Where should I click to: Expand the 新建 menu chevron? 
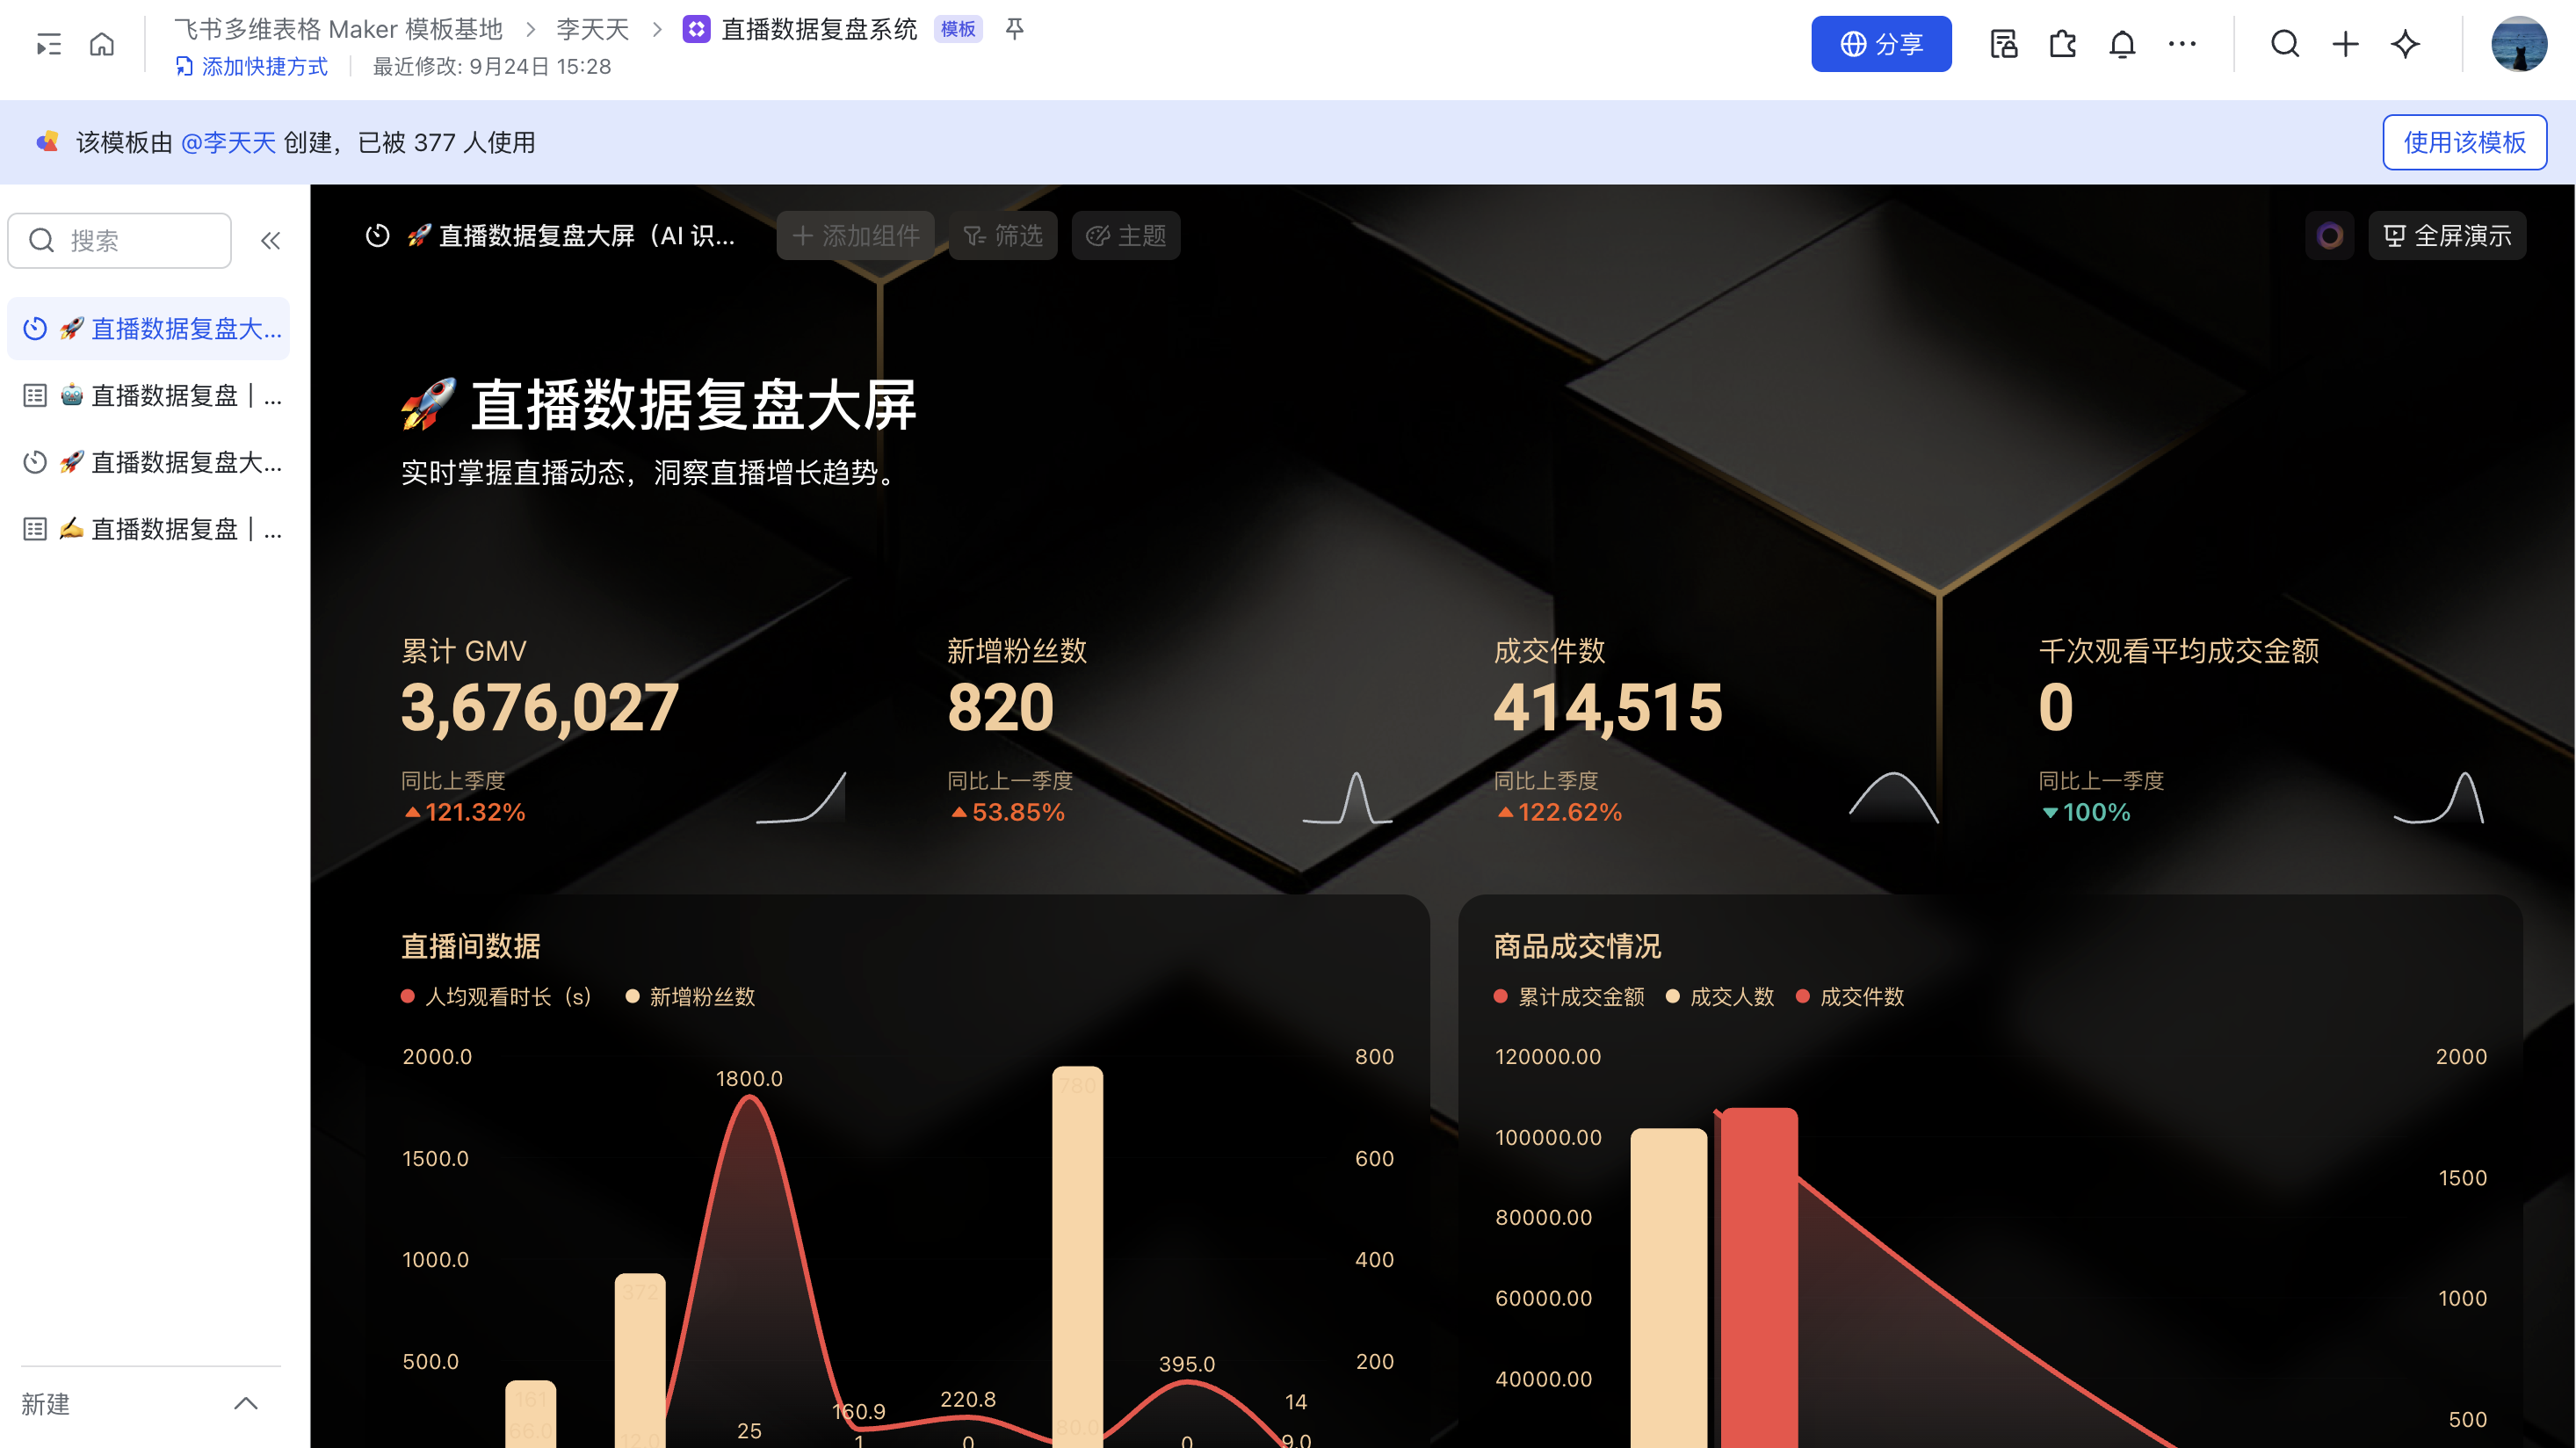click(x=246, y=1403)
